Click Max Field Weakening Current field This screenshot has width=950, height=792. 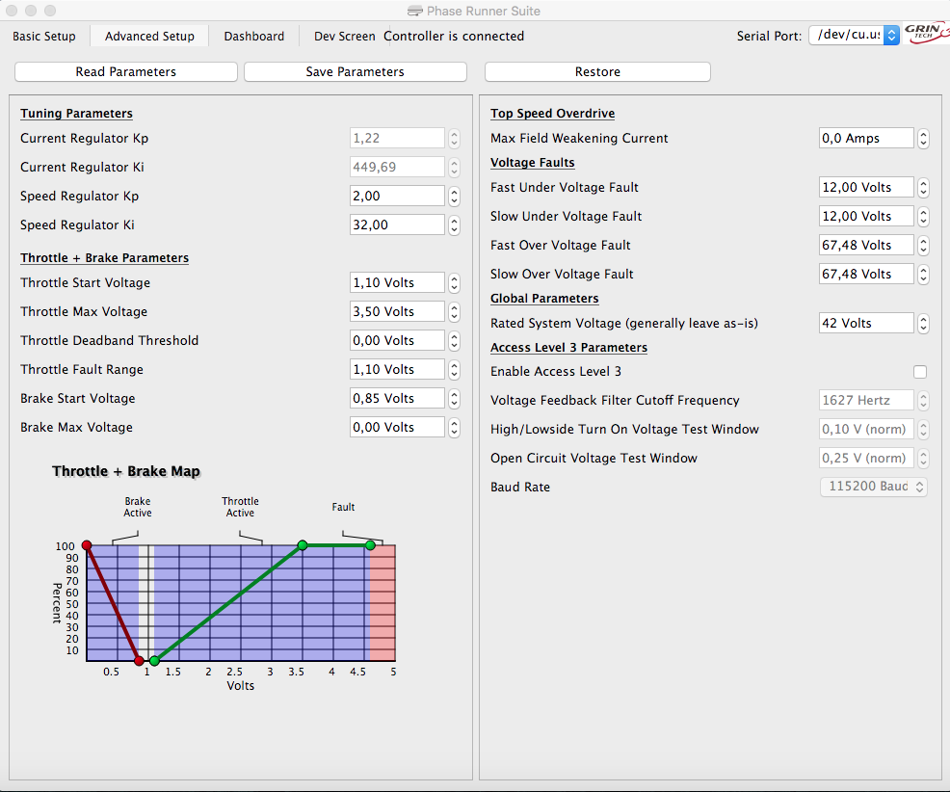tap(865, 139)
